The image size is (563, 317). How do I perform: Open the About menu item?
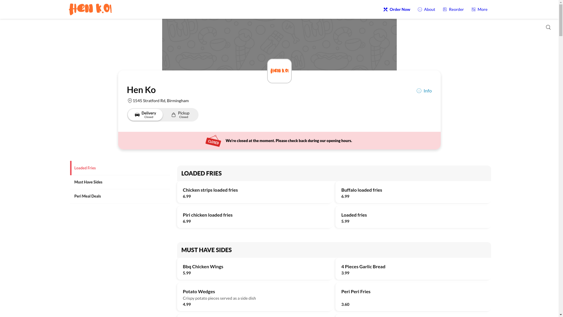[426, 9]
